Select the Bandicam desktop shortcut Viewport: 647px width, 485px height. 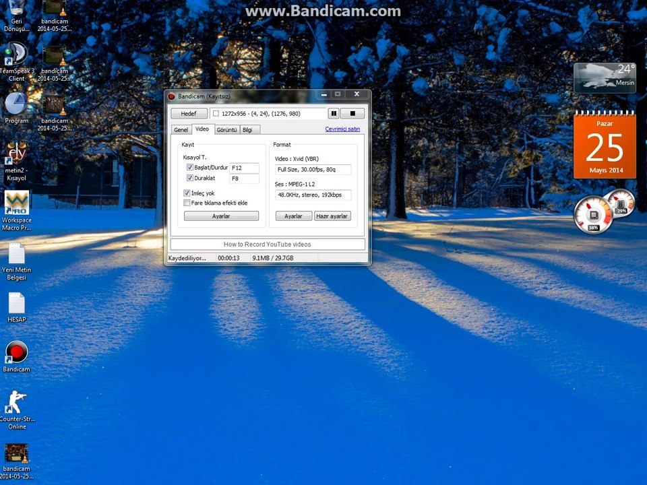pos(16,357)
